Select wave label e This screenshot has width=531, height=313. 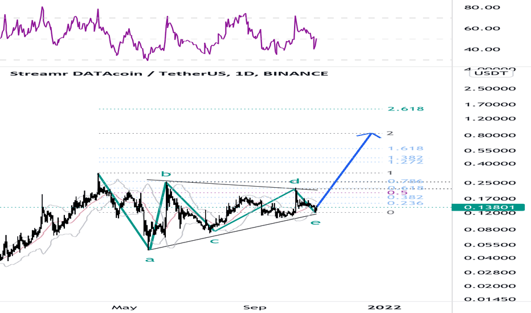[x=315, y=223]
